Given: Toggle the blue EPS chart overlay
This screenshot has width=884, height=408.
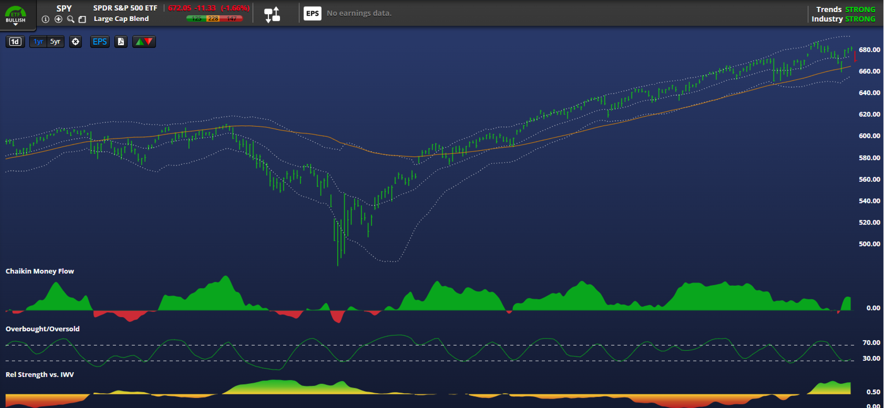Looking at the screenshot, I should coord(99,42).
